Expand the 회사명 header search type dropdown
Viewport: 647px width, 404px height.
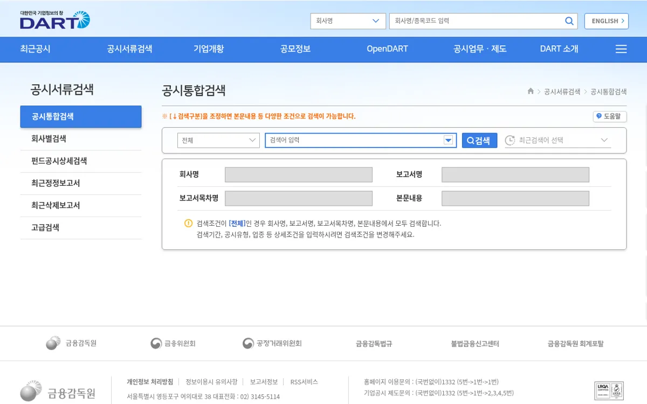point(348,21)
